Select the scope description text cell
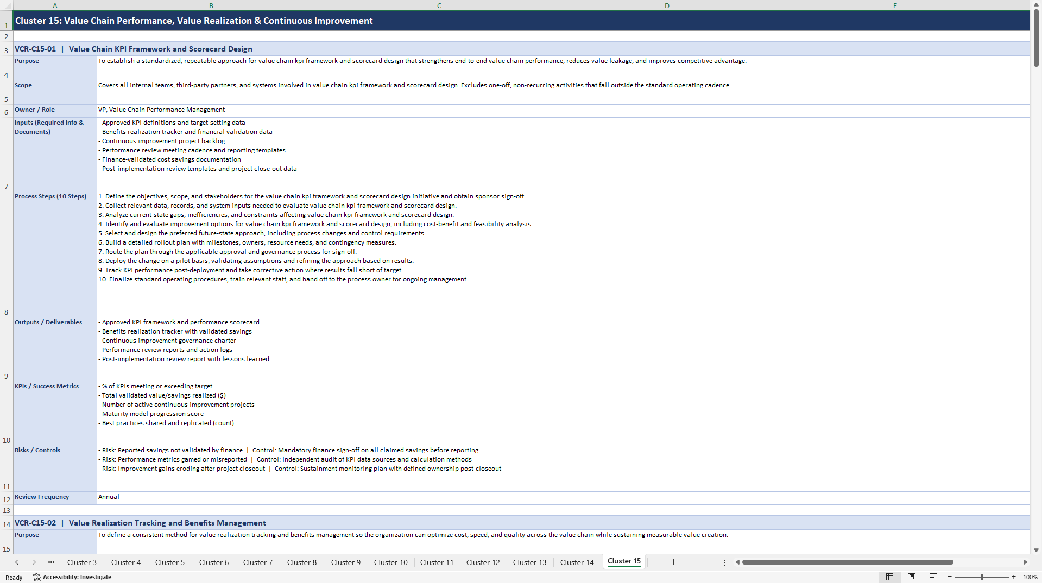The image size is (1042, 583). (564, 92)
